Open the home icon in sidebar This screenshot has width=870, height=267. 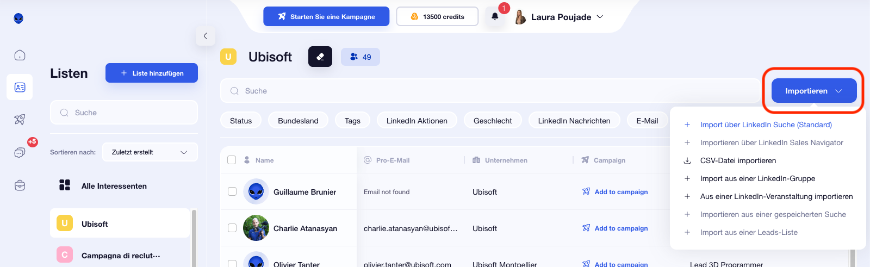(20, 55)
